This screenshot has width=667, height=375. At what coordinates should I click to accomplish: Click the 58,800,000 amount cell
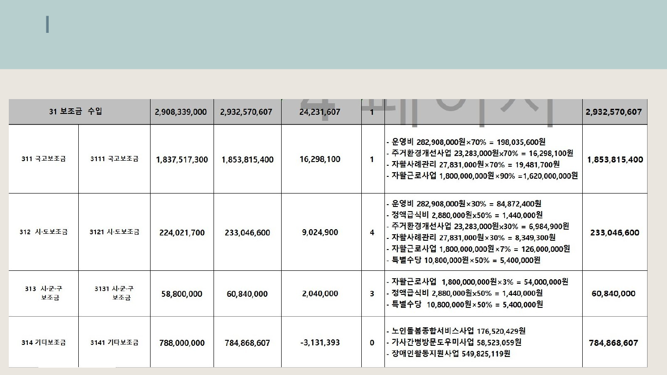[x=182, y=294]
